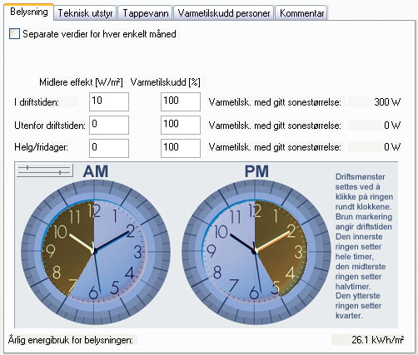The width and height of the screenshot is (418, 355).
Task: Click the lower slider handle above AM clock
Action: pos(60,172)
